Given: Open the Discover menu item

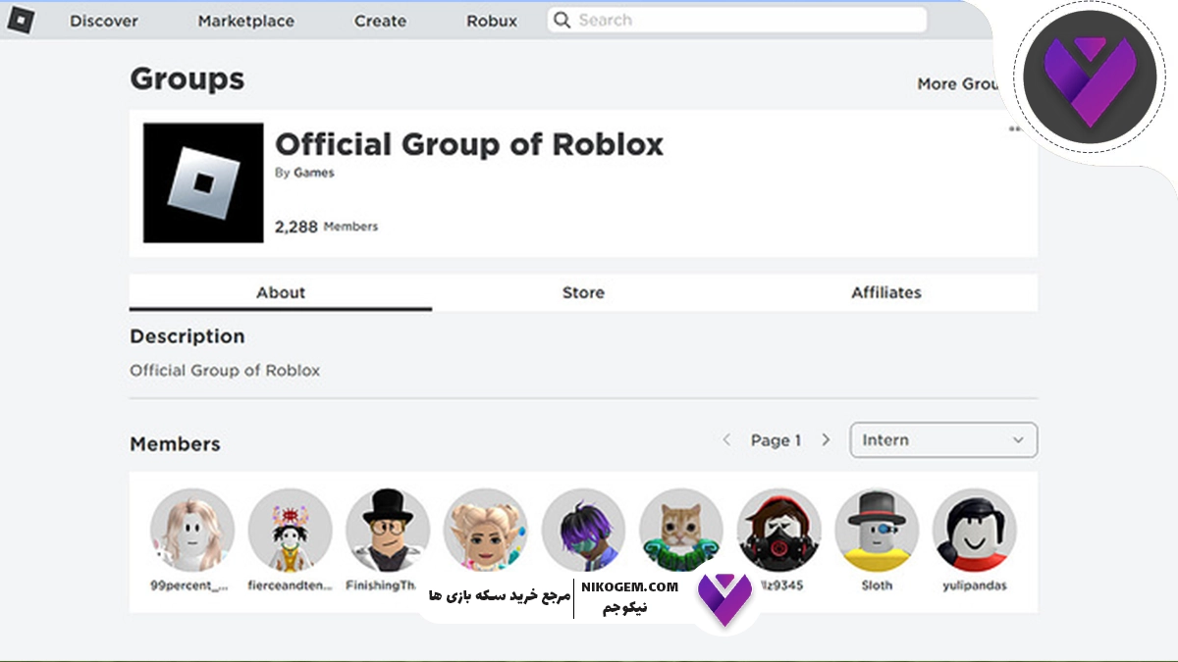Looking at the screenshot, I should [x=104, y=21].
